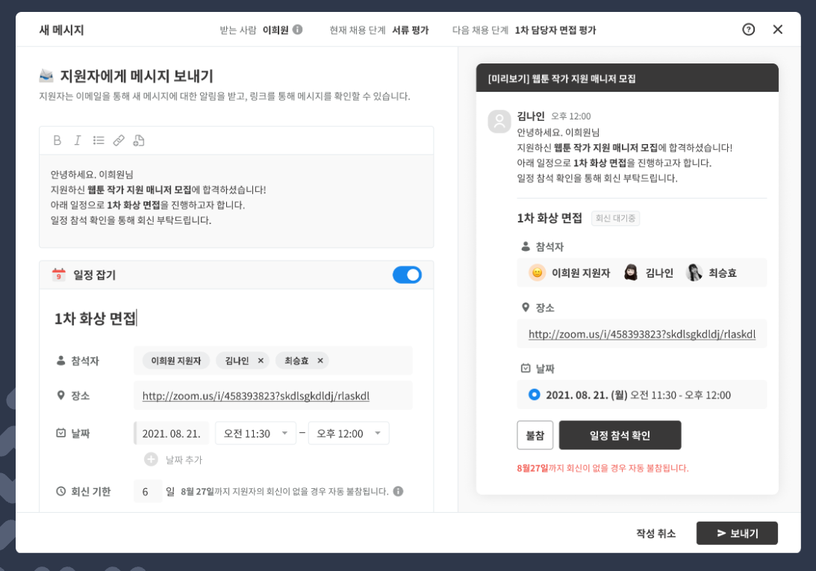Click the 새 메시지 dialog title
The width and height of the screenshot is (816, 571).
point(61,30)
